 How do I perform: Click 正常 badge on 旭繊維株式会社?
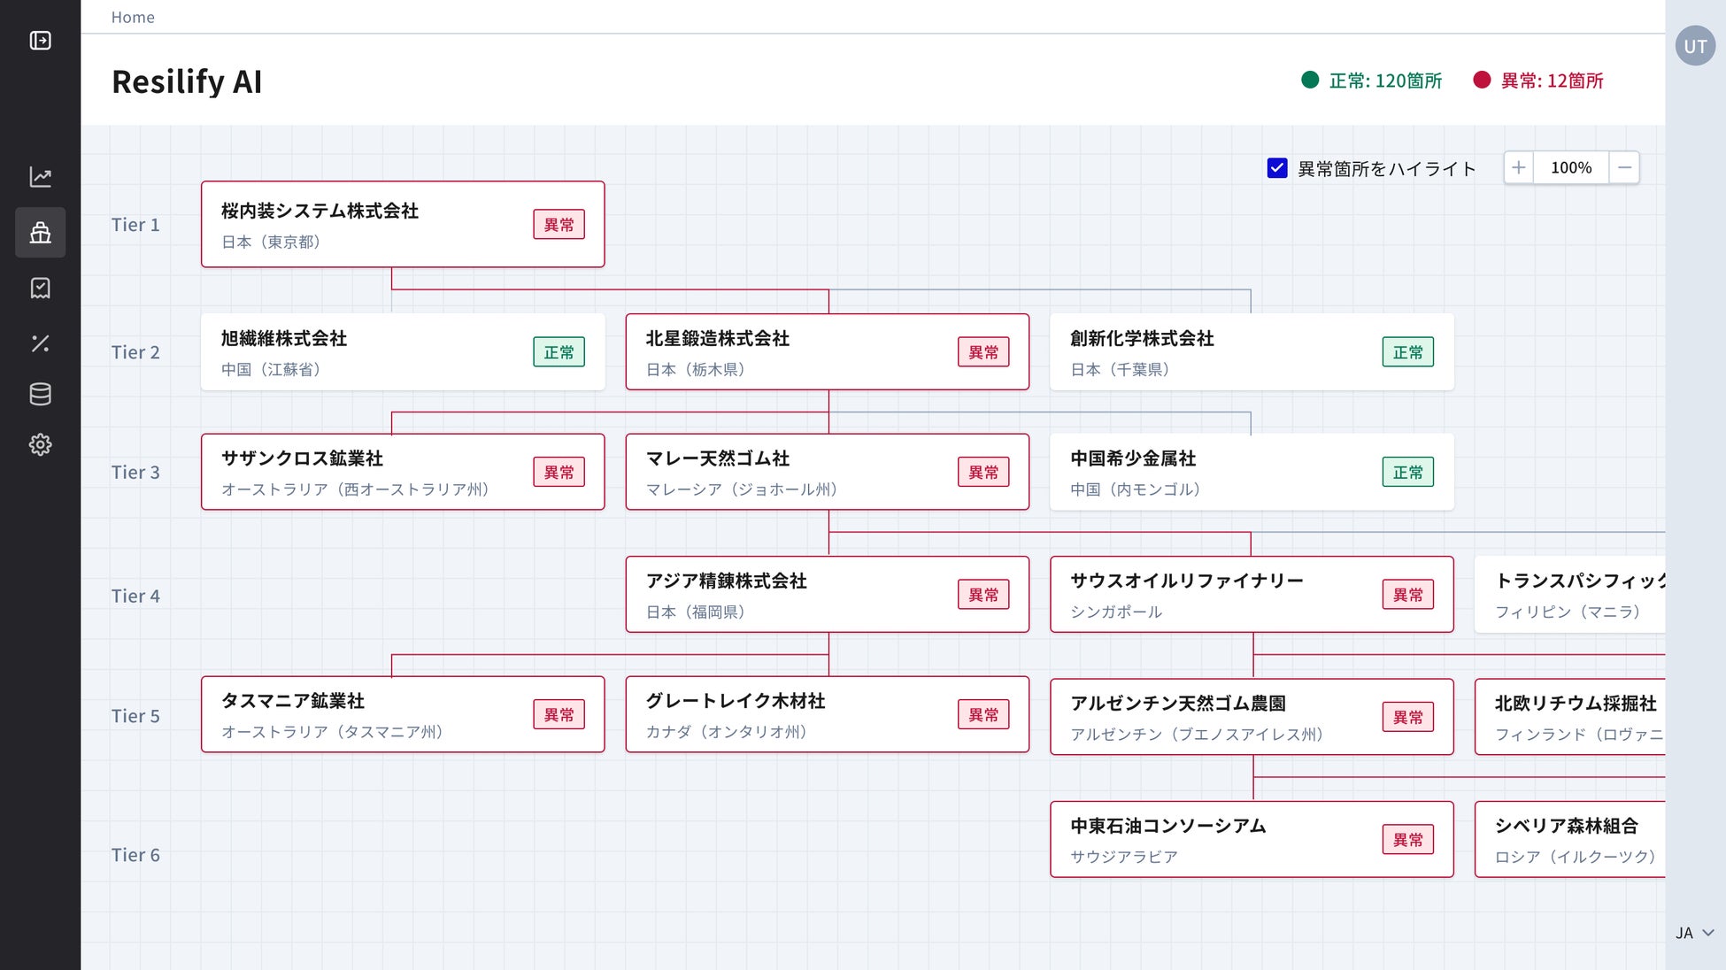[559, 352]
